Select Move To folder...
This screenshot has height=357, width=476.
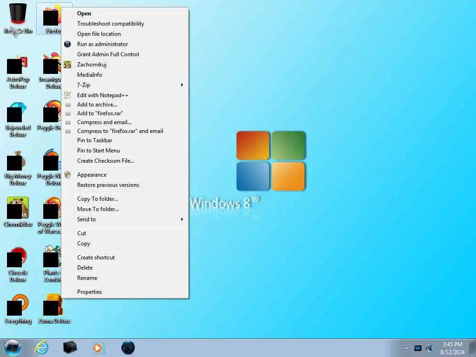pyautogui.click(x=125, y=209)
